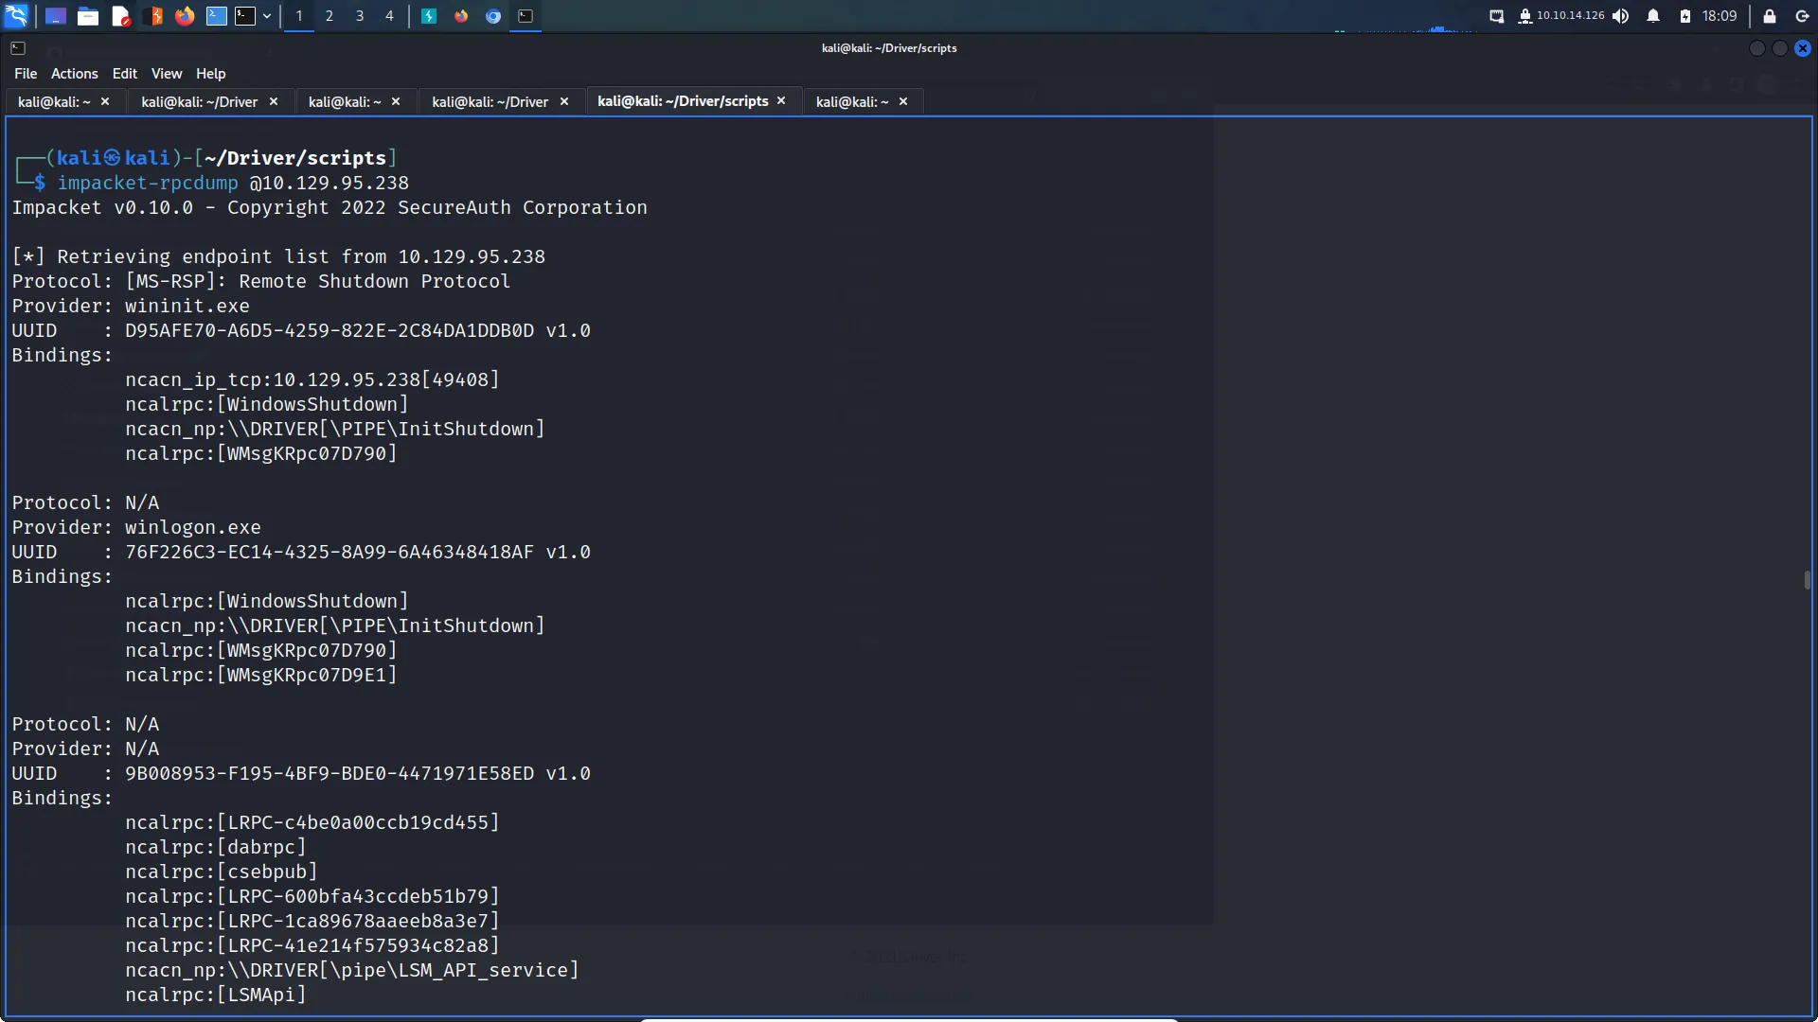This screenshot has height=1022, width=1818.
Task: Focus the teal lightning-bolt taskbar window
Action: (x=429, y=16)
